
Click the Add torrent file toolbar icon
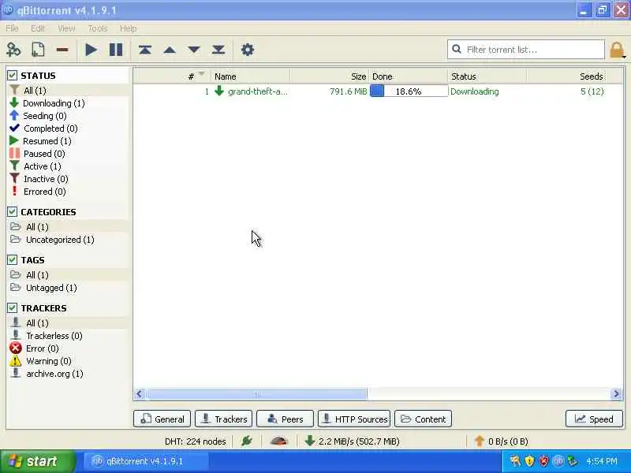tap(38, 50)
